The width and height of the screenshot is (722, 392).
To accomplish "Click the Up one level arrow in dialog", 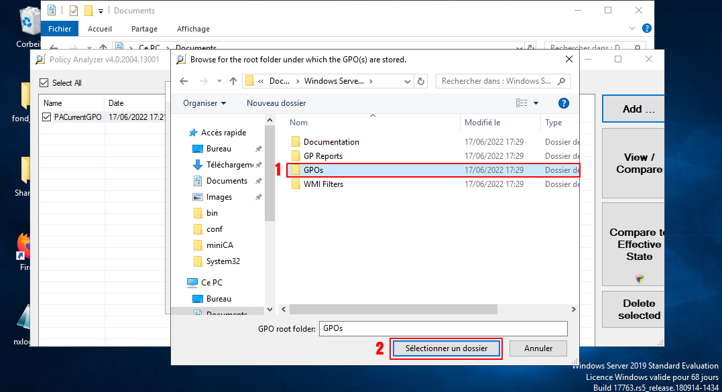I will tap(233, 81).
